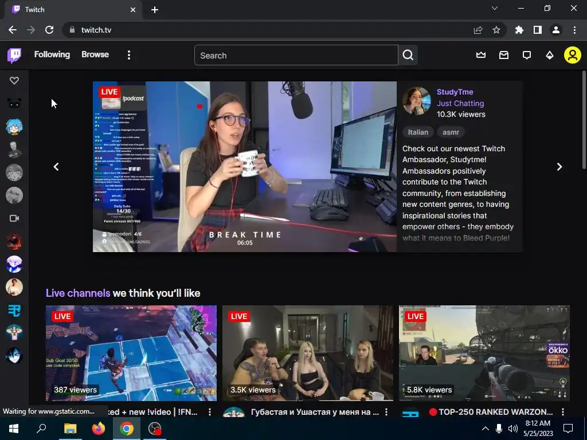
Task: Select the Twitch browser tab
Action: pyautogui.click(x=73, y=10)
